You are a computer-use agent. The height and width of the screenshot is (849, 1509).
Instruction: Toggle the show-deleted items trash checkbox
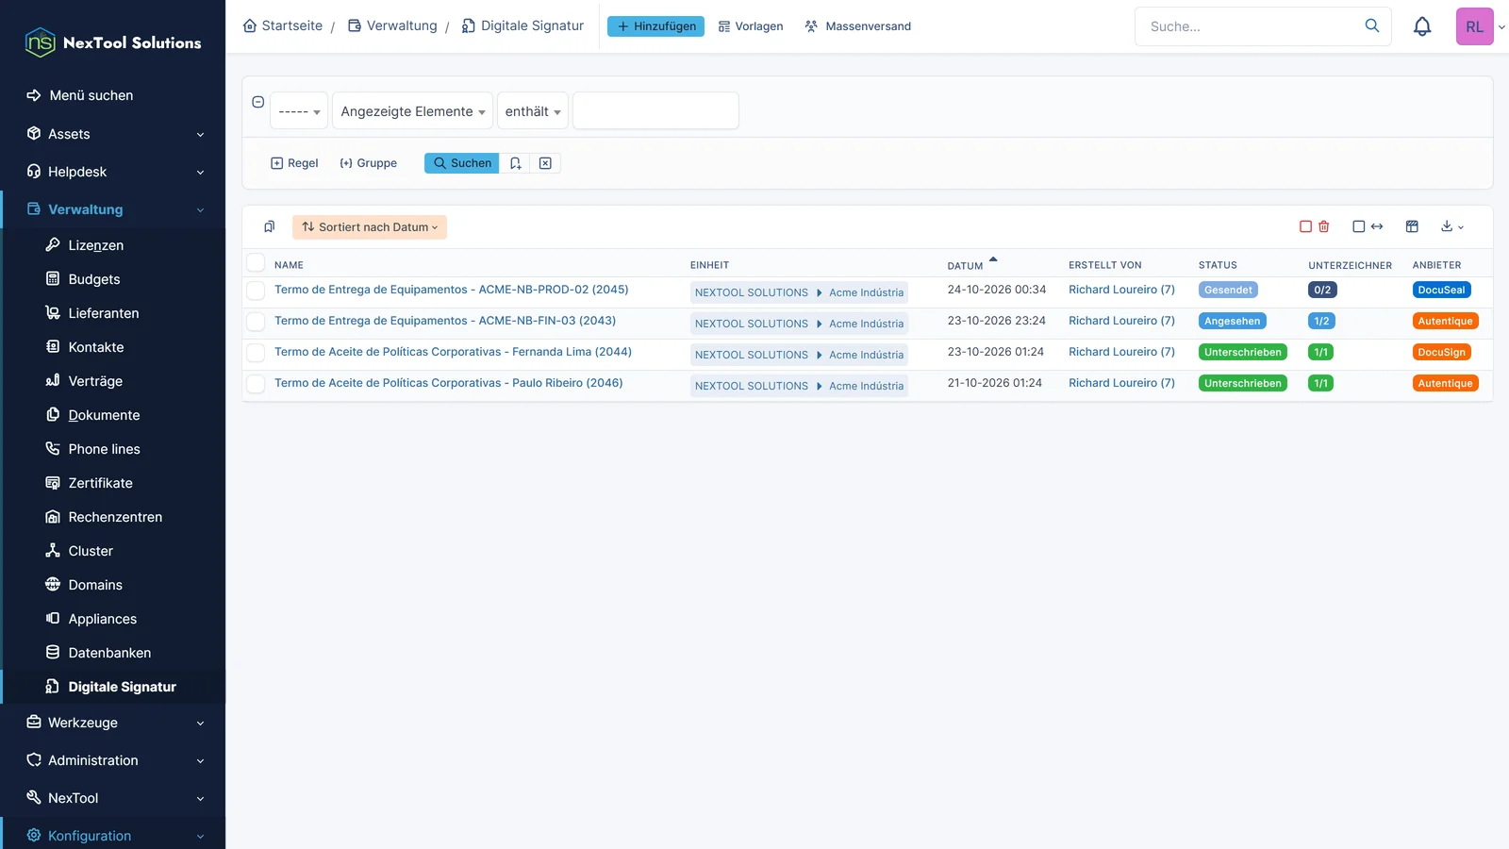coord(1315,226)
